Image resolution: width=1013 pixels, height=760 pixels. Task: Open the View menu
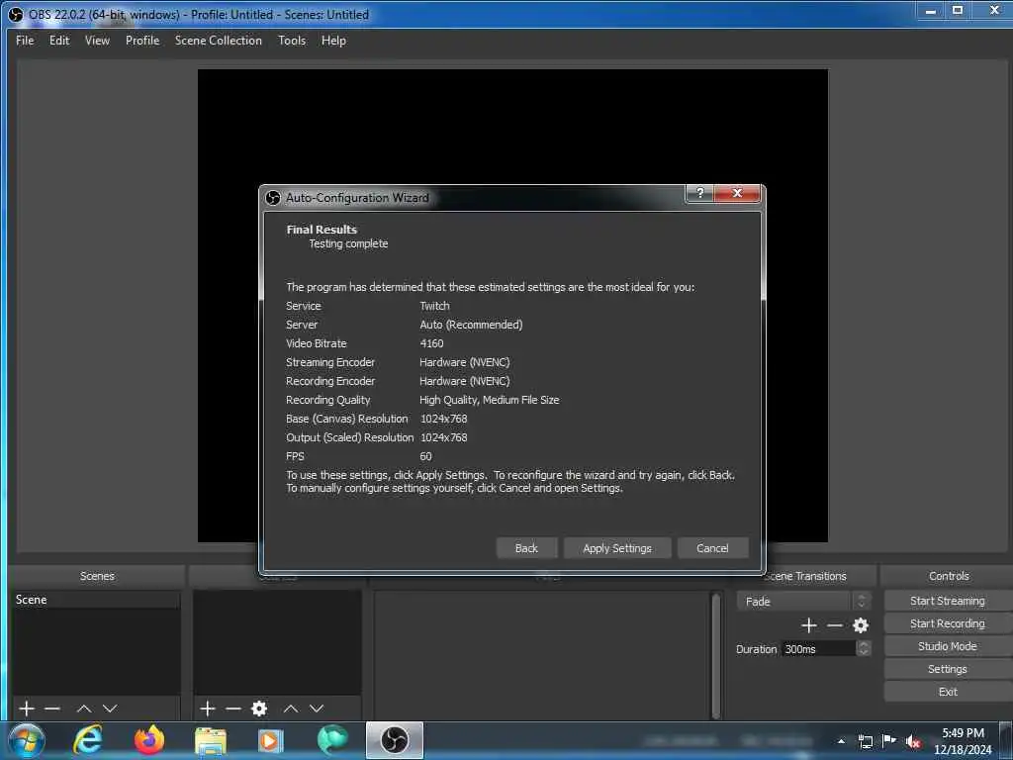(98, 40)
